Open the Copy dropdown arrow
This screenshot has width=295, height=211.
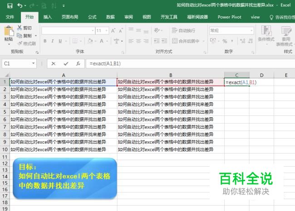point(36,36)
